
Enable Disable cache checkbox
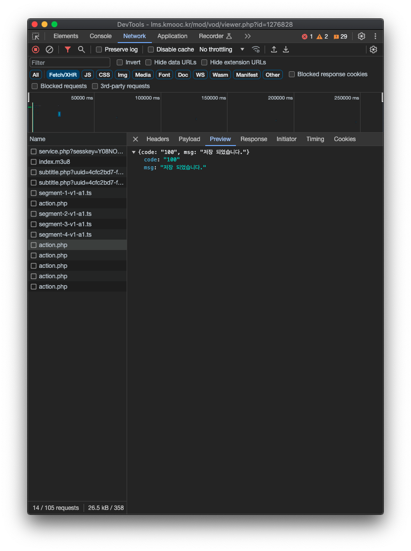[151, 50]
